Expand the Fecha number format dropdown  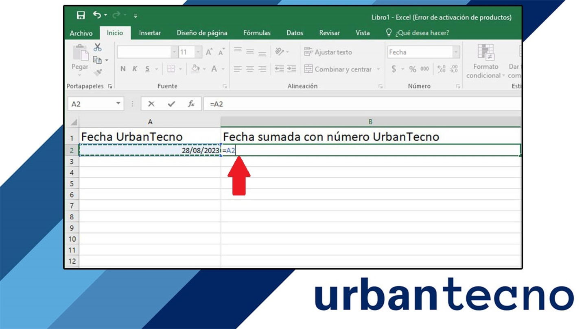[456, 52]
